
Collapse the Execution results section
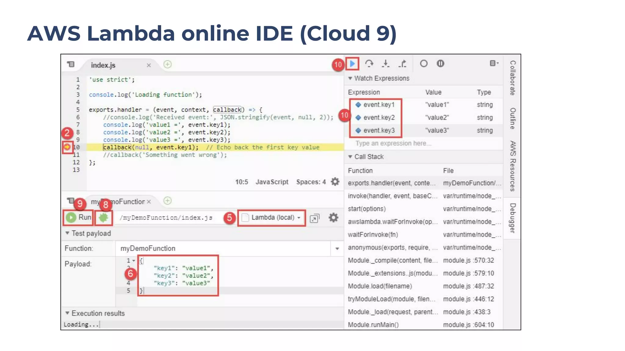[67, 313]
